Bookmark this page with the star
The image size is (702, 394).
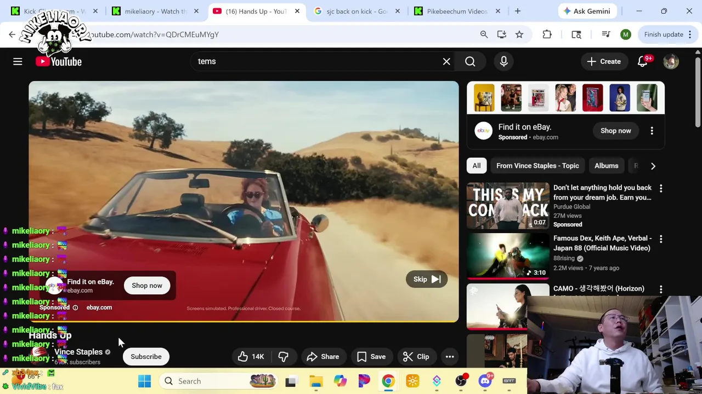click(519, 34)
